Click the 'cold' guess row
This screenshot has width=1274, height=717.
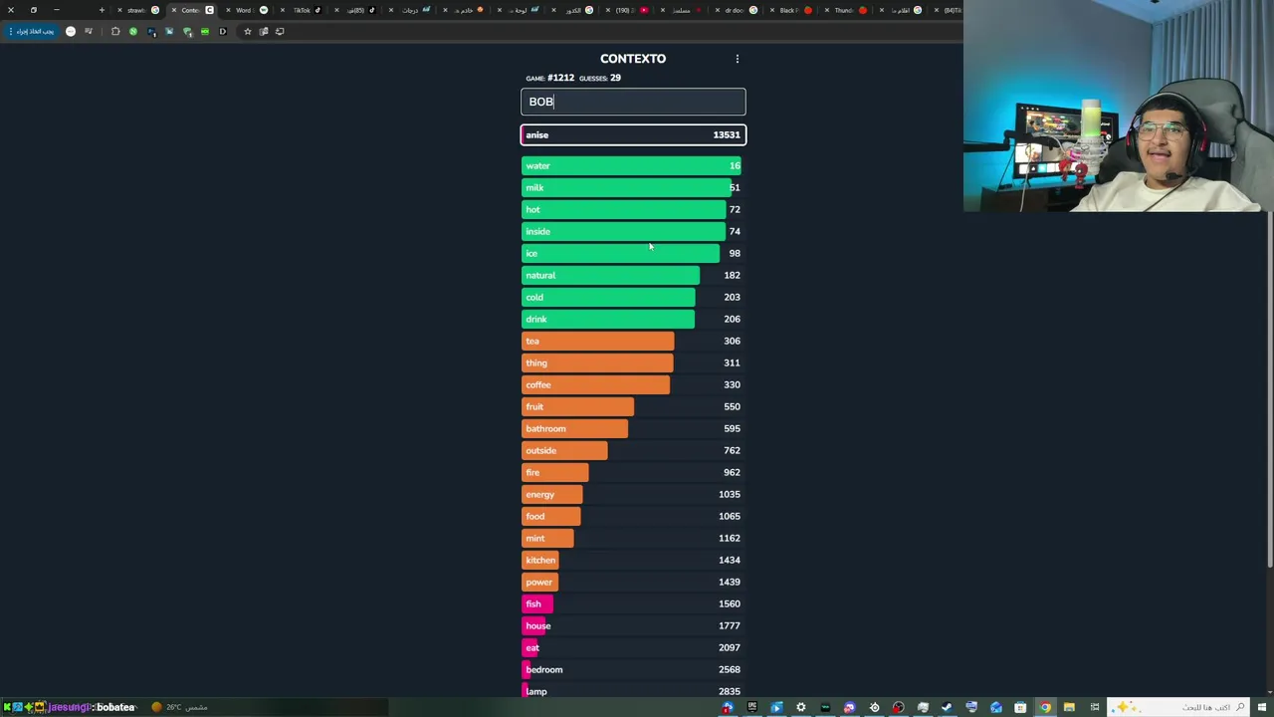pyautogui.click(x=633, y=298)
